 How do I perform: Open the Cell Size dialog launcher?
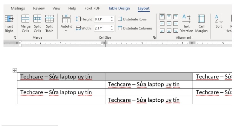coord(154,37)
